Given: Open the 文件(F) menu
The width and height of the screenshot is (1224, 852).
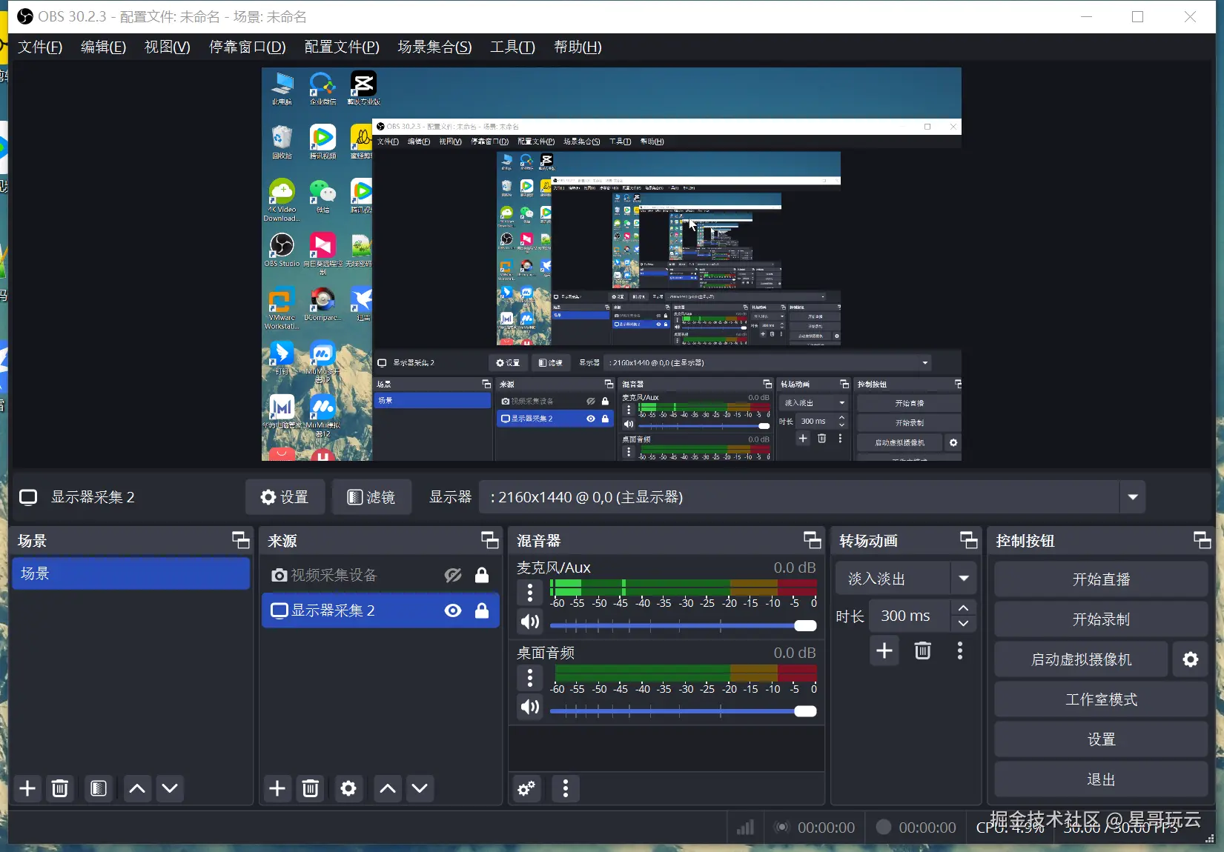Looking at the screenshot, I should click(40, 47).
